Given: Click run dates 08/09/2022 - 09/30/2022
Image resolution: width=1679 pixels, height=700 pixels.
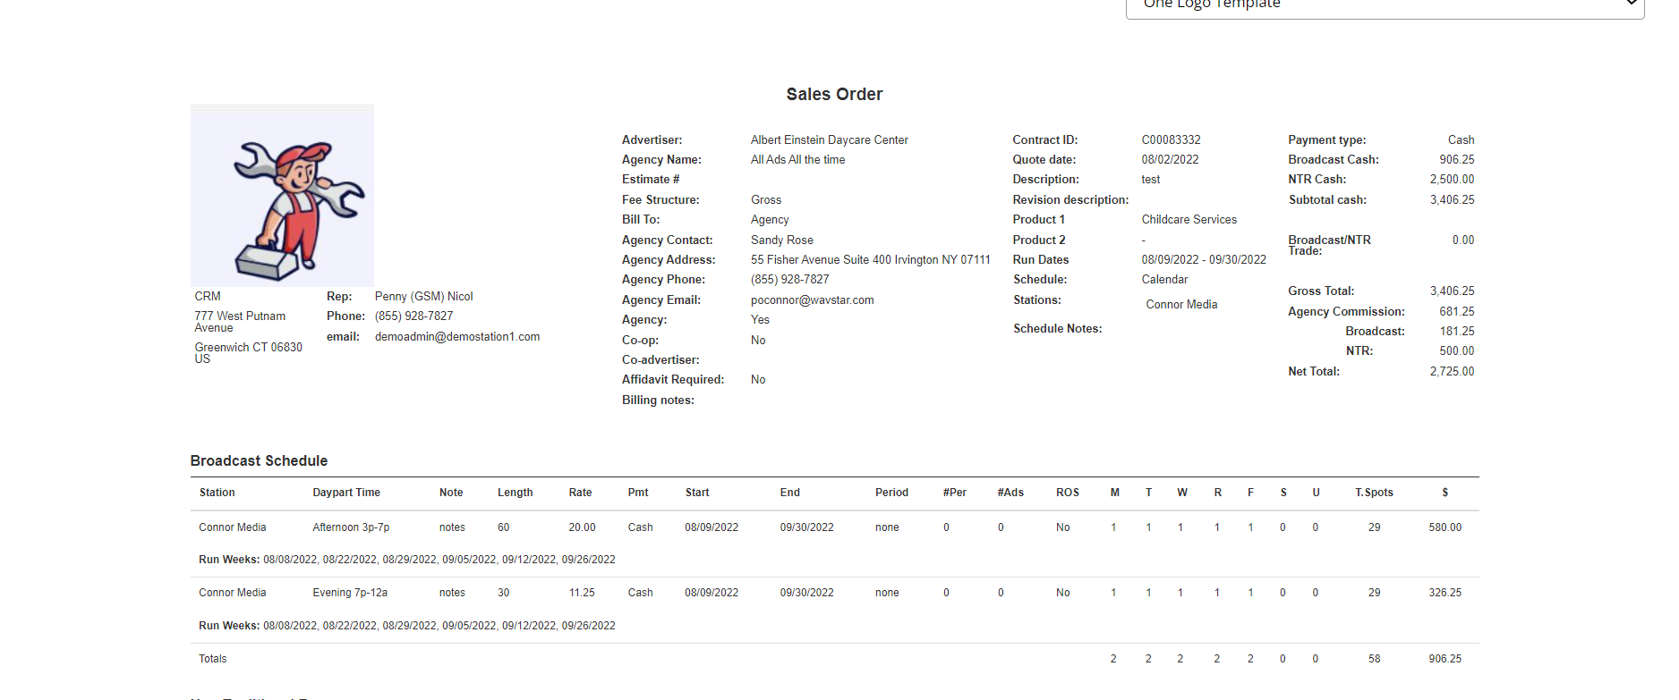Looking at the screenshot, I should (1204, 260).
